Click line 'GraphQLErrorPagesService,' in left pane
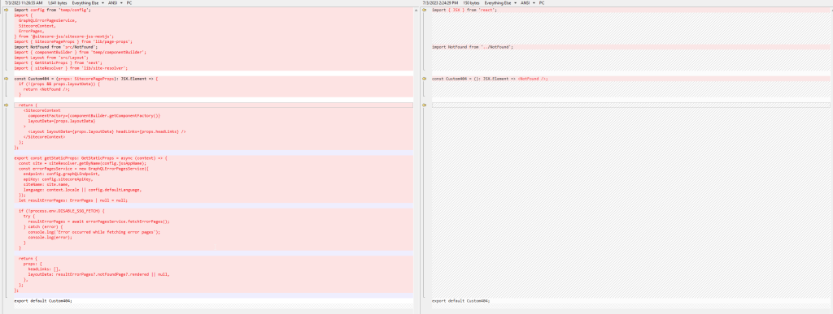This screenshot has height=314, width=833. (x=47, y=20)
